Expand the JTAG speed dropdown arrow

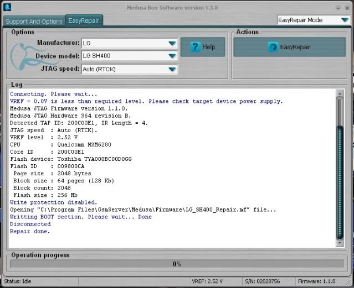172,69
